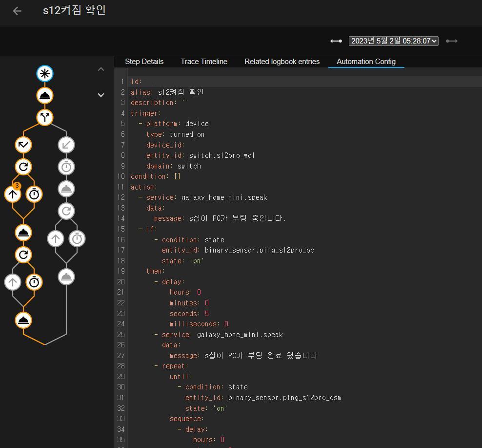Select the Automation Config tab
Image resolution: width=482 pixels, height=448 pixels.
(x=366, y=62)
